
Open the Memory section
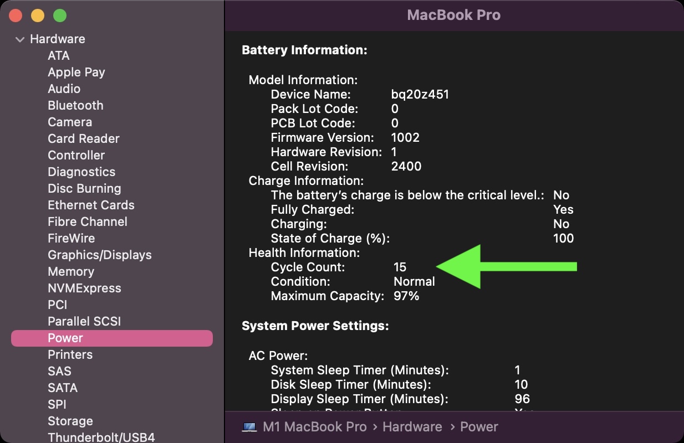pos(71,272)
